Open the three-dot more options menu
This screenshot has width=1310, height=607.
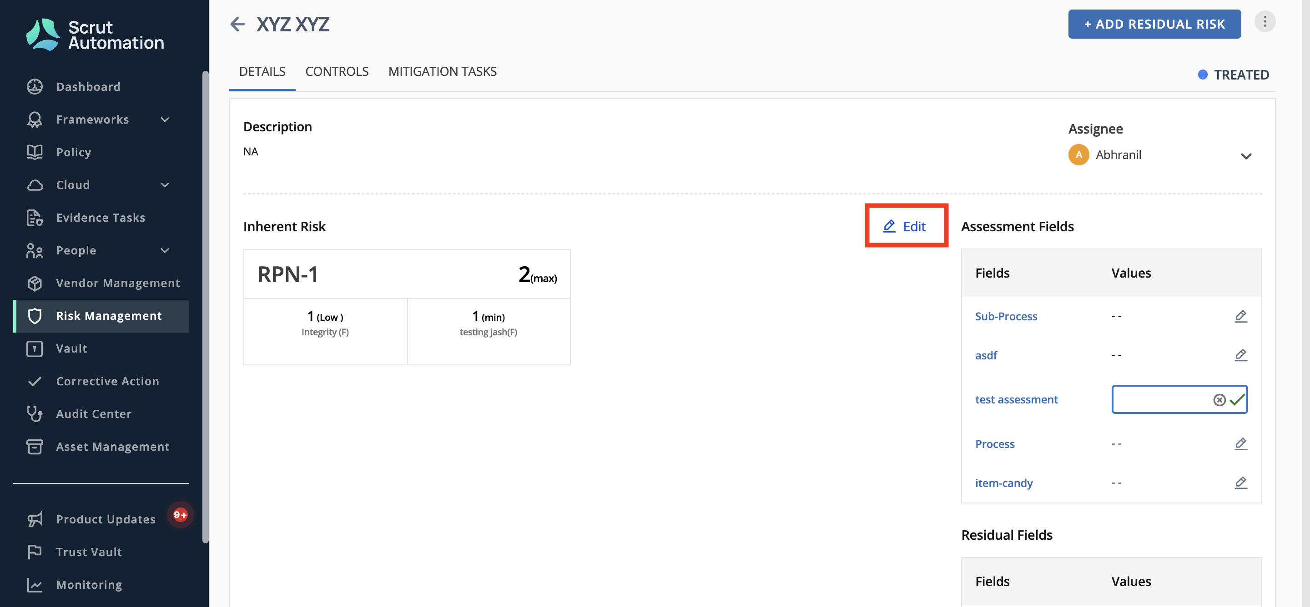(x=1265, y=22)
